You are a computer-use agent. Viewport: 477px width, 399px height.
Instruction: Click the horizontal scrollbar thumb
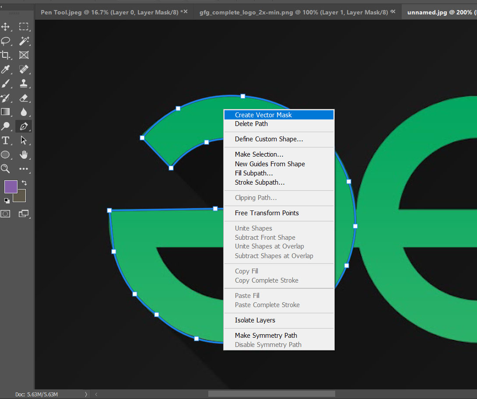(271, 394)
